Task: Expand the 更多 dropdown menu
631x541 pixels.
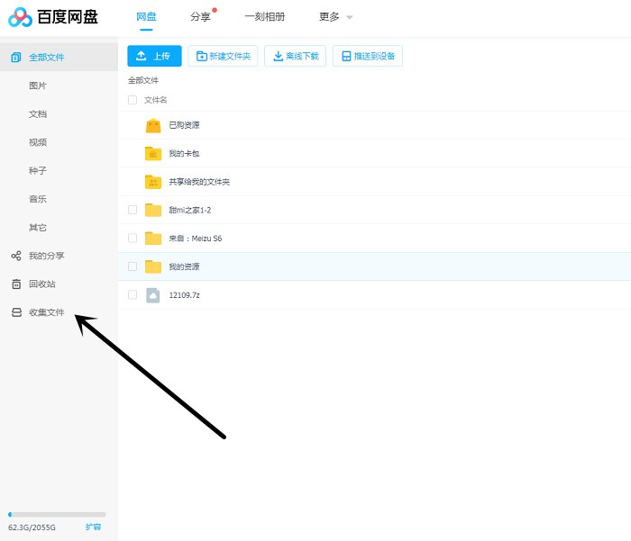Action: point(335,17)
